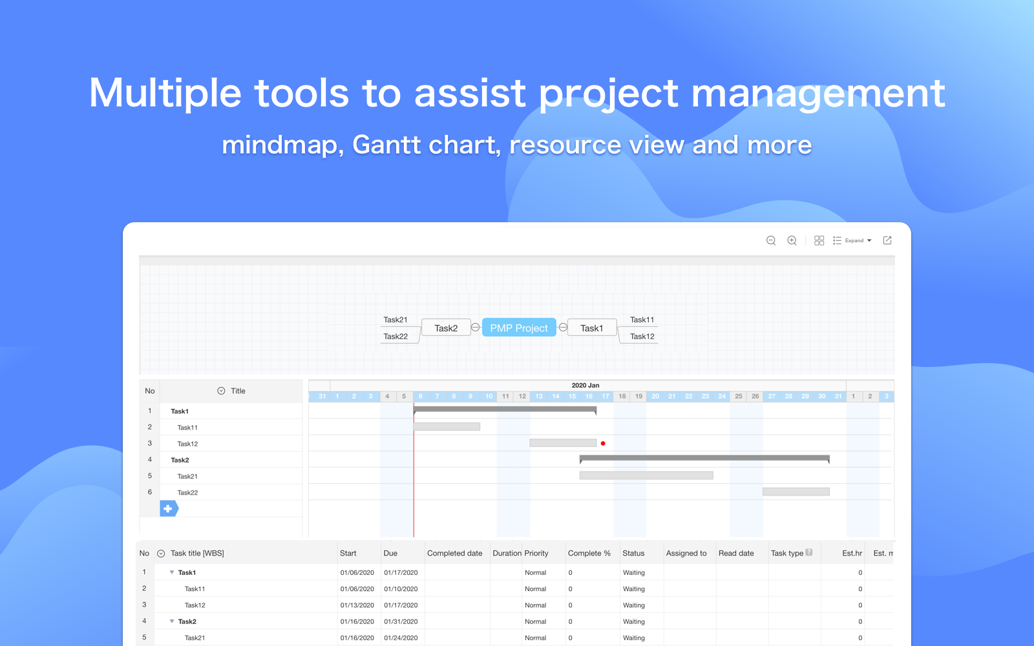Open the Title column dropdown in Gantt list
1034x646 pixels.
pos(221,391)
